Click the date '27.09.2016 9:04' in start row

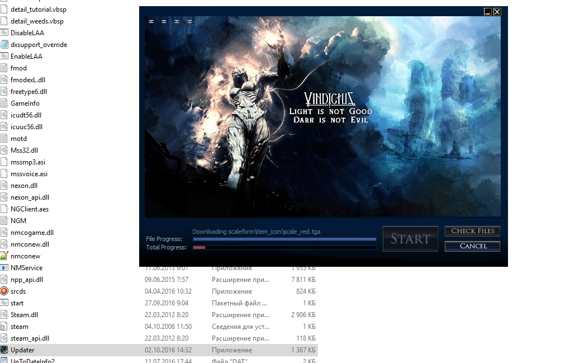point(167,303)
